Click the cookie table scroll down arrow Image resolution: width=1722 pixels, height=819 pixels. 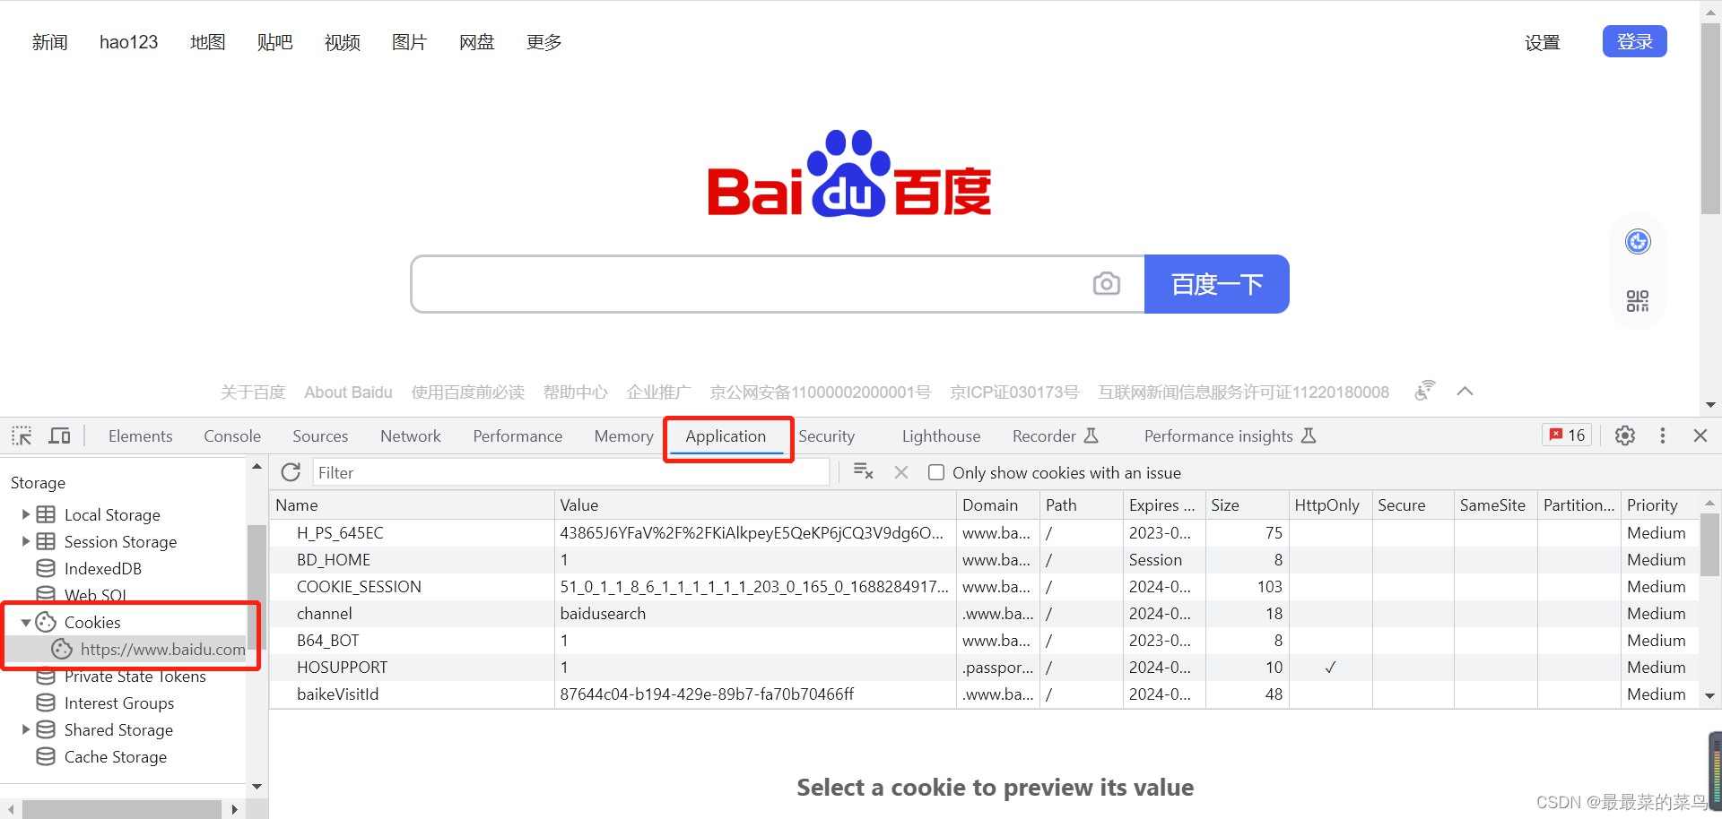pyautogui.click(x=1709, y=695)
